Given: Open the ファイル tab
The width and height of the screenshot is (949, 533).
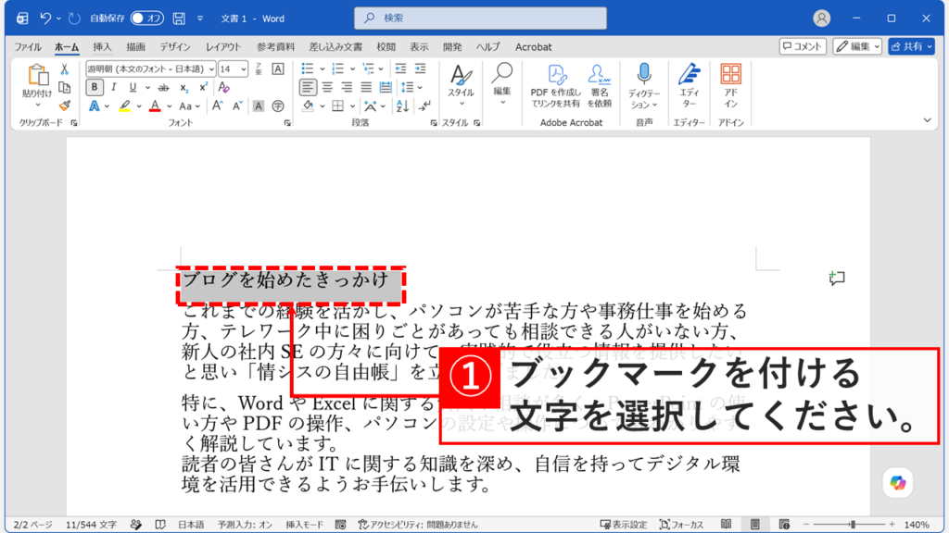Looking at the screenshot, I should pyautogui.click(x=28, y=46).
